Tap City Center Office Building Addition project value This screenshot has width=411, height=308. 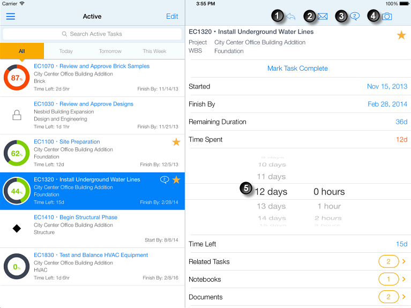point(260,42)
